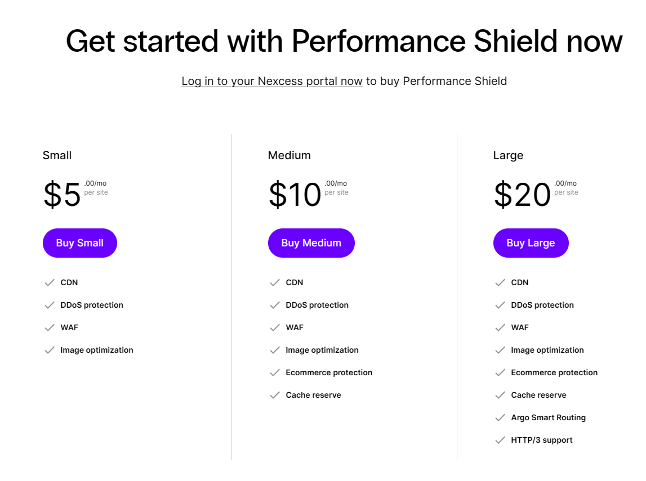
Task: Click the Get started with Performance Shield heading
Action: [344, 41]
